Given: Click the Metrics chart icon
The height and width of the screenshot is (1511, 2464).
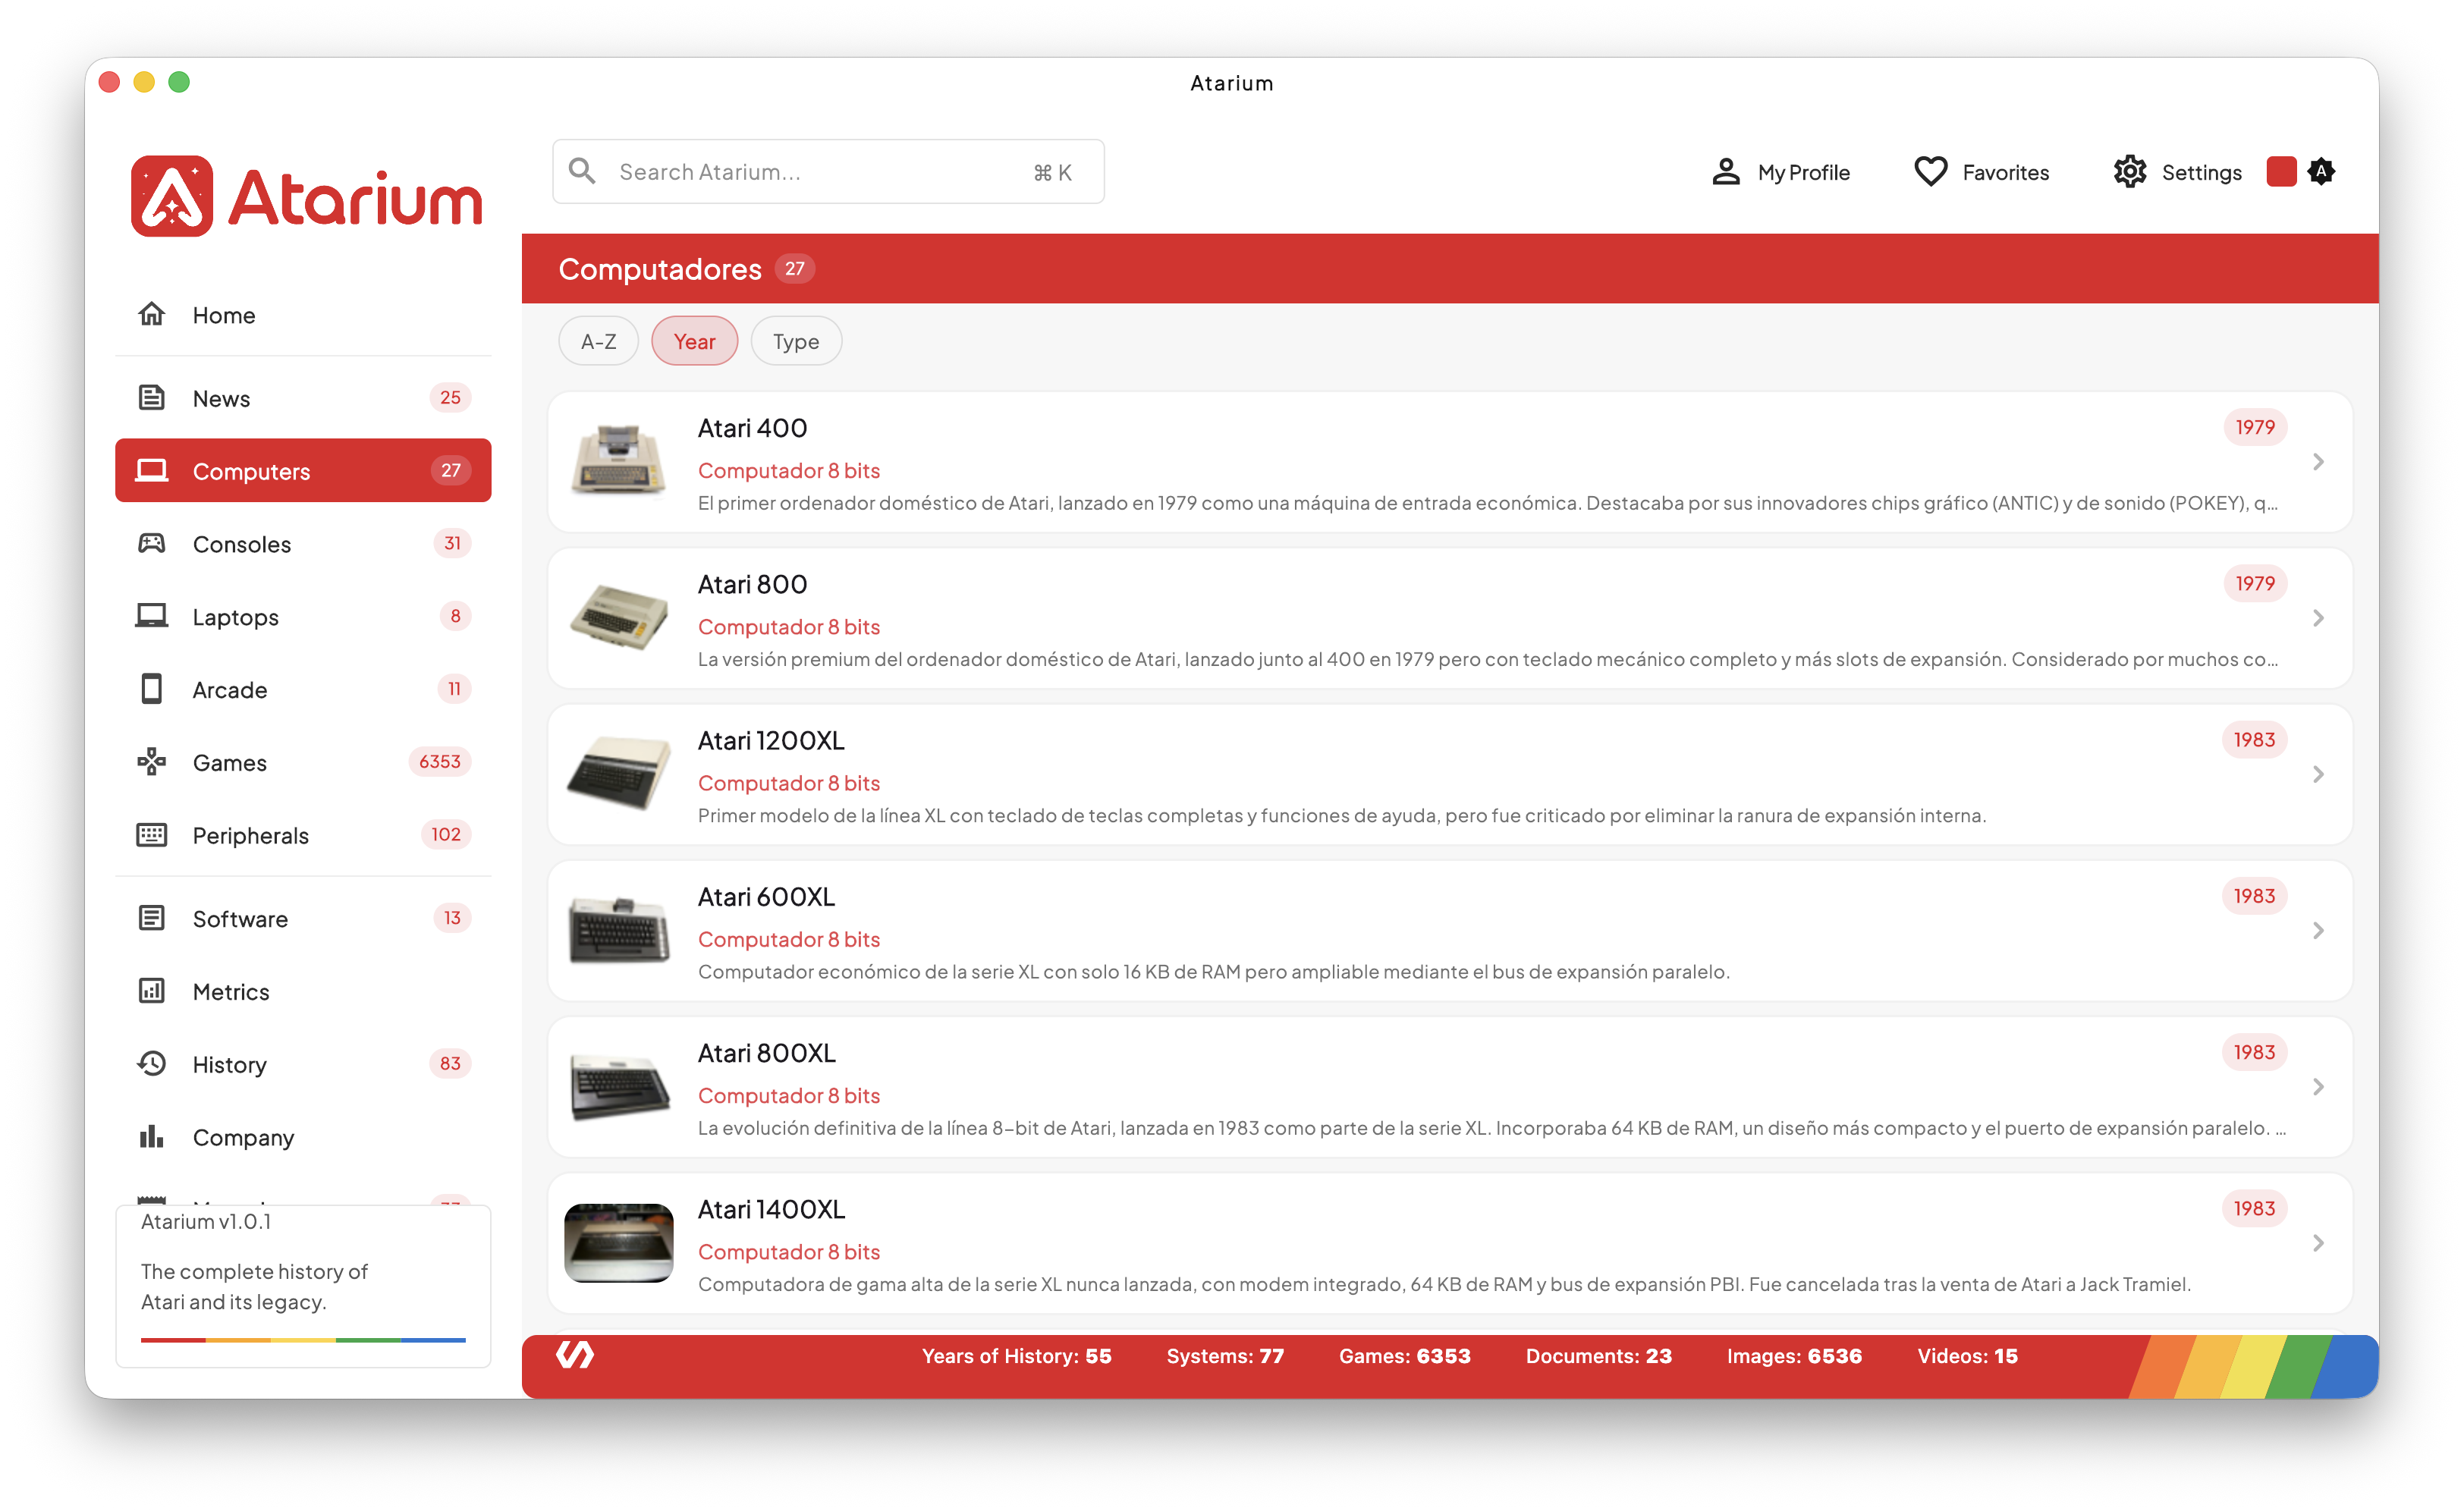Looking at the screenshot, I should tap(152, 991).
